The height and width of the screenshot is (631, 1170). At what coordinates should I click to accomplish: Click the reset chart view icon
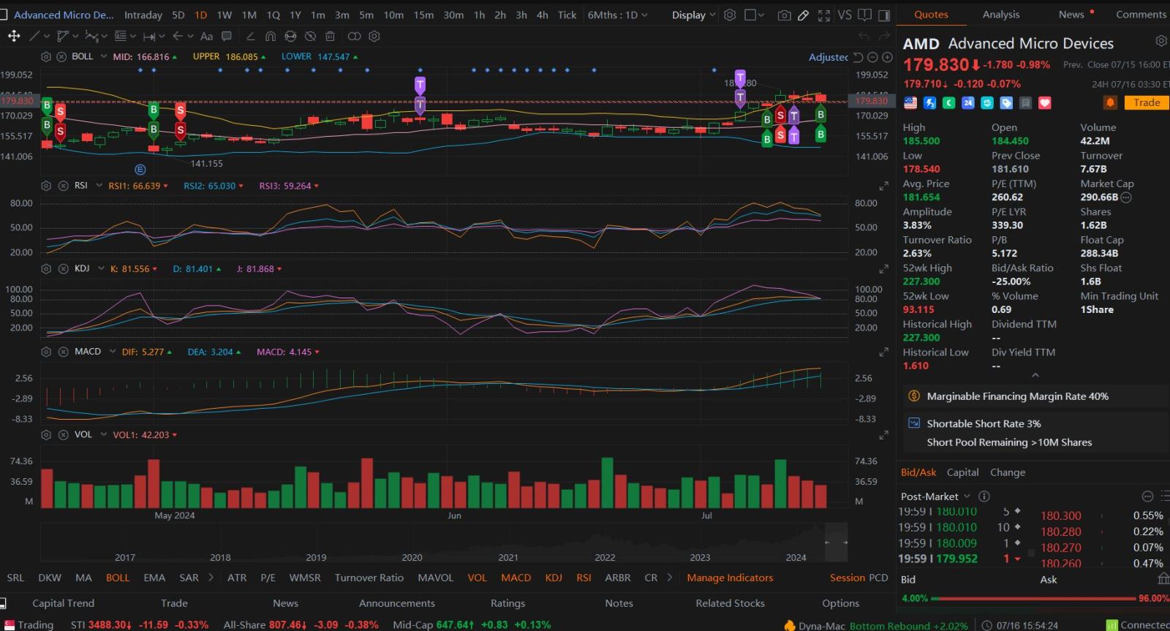pyautogui.click(x=858, y=57)
